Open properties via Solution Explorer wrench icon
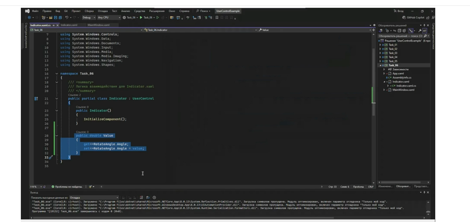Screen dimensions: 470x222 click(420, 31)
